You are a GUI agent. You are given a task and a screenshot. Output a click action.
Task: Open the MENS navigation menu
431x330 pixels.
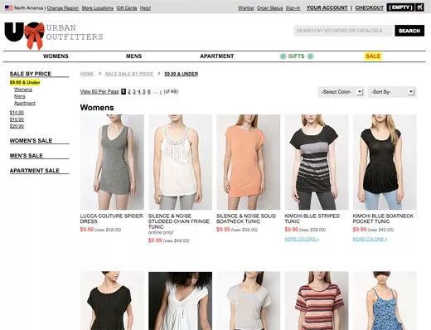133,56
